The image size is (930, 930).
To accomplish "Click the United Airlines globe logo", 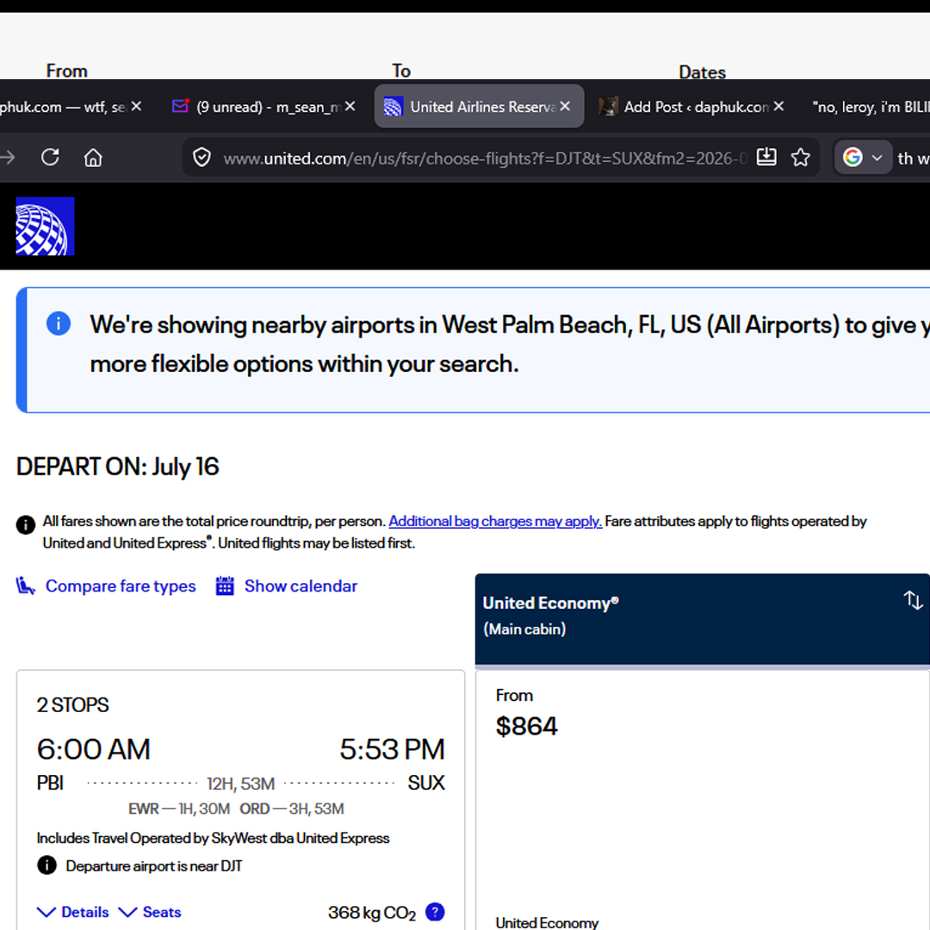I will (45, 226).
